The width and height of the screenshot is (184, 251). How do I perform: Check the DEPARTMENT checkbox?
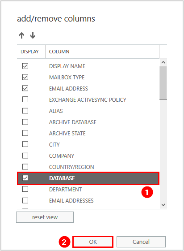(x=25, y=189)
